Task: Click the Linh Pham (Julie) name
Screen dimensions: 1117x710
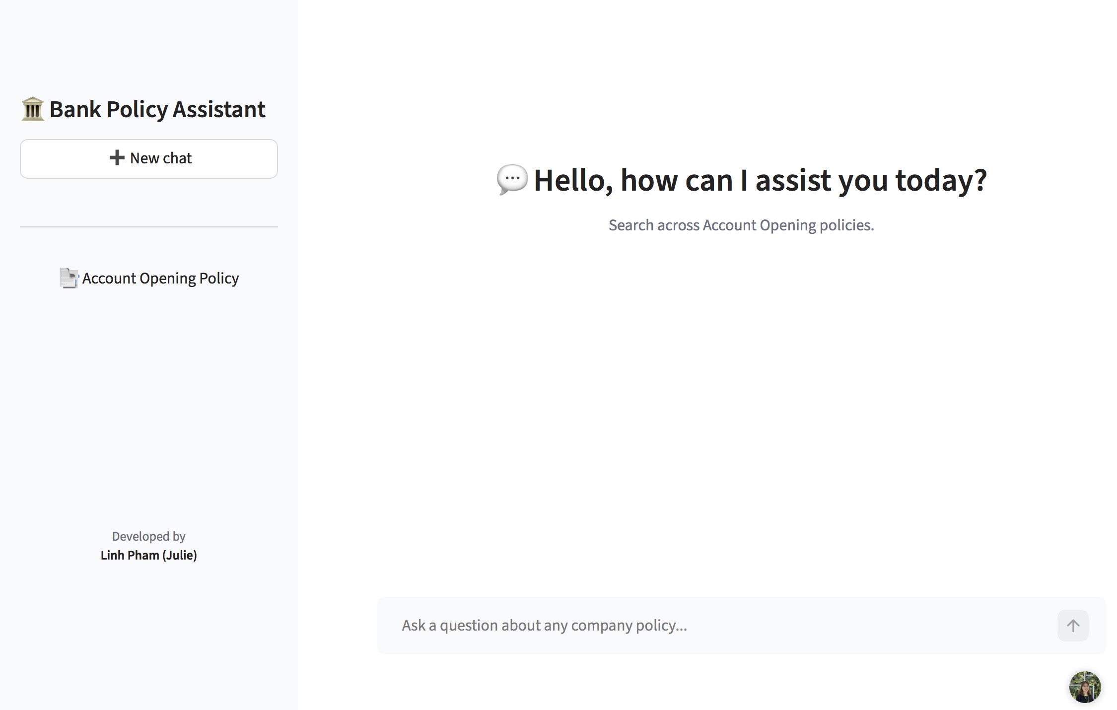Action: click(148, 555)
